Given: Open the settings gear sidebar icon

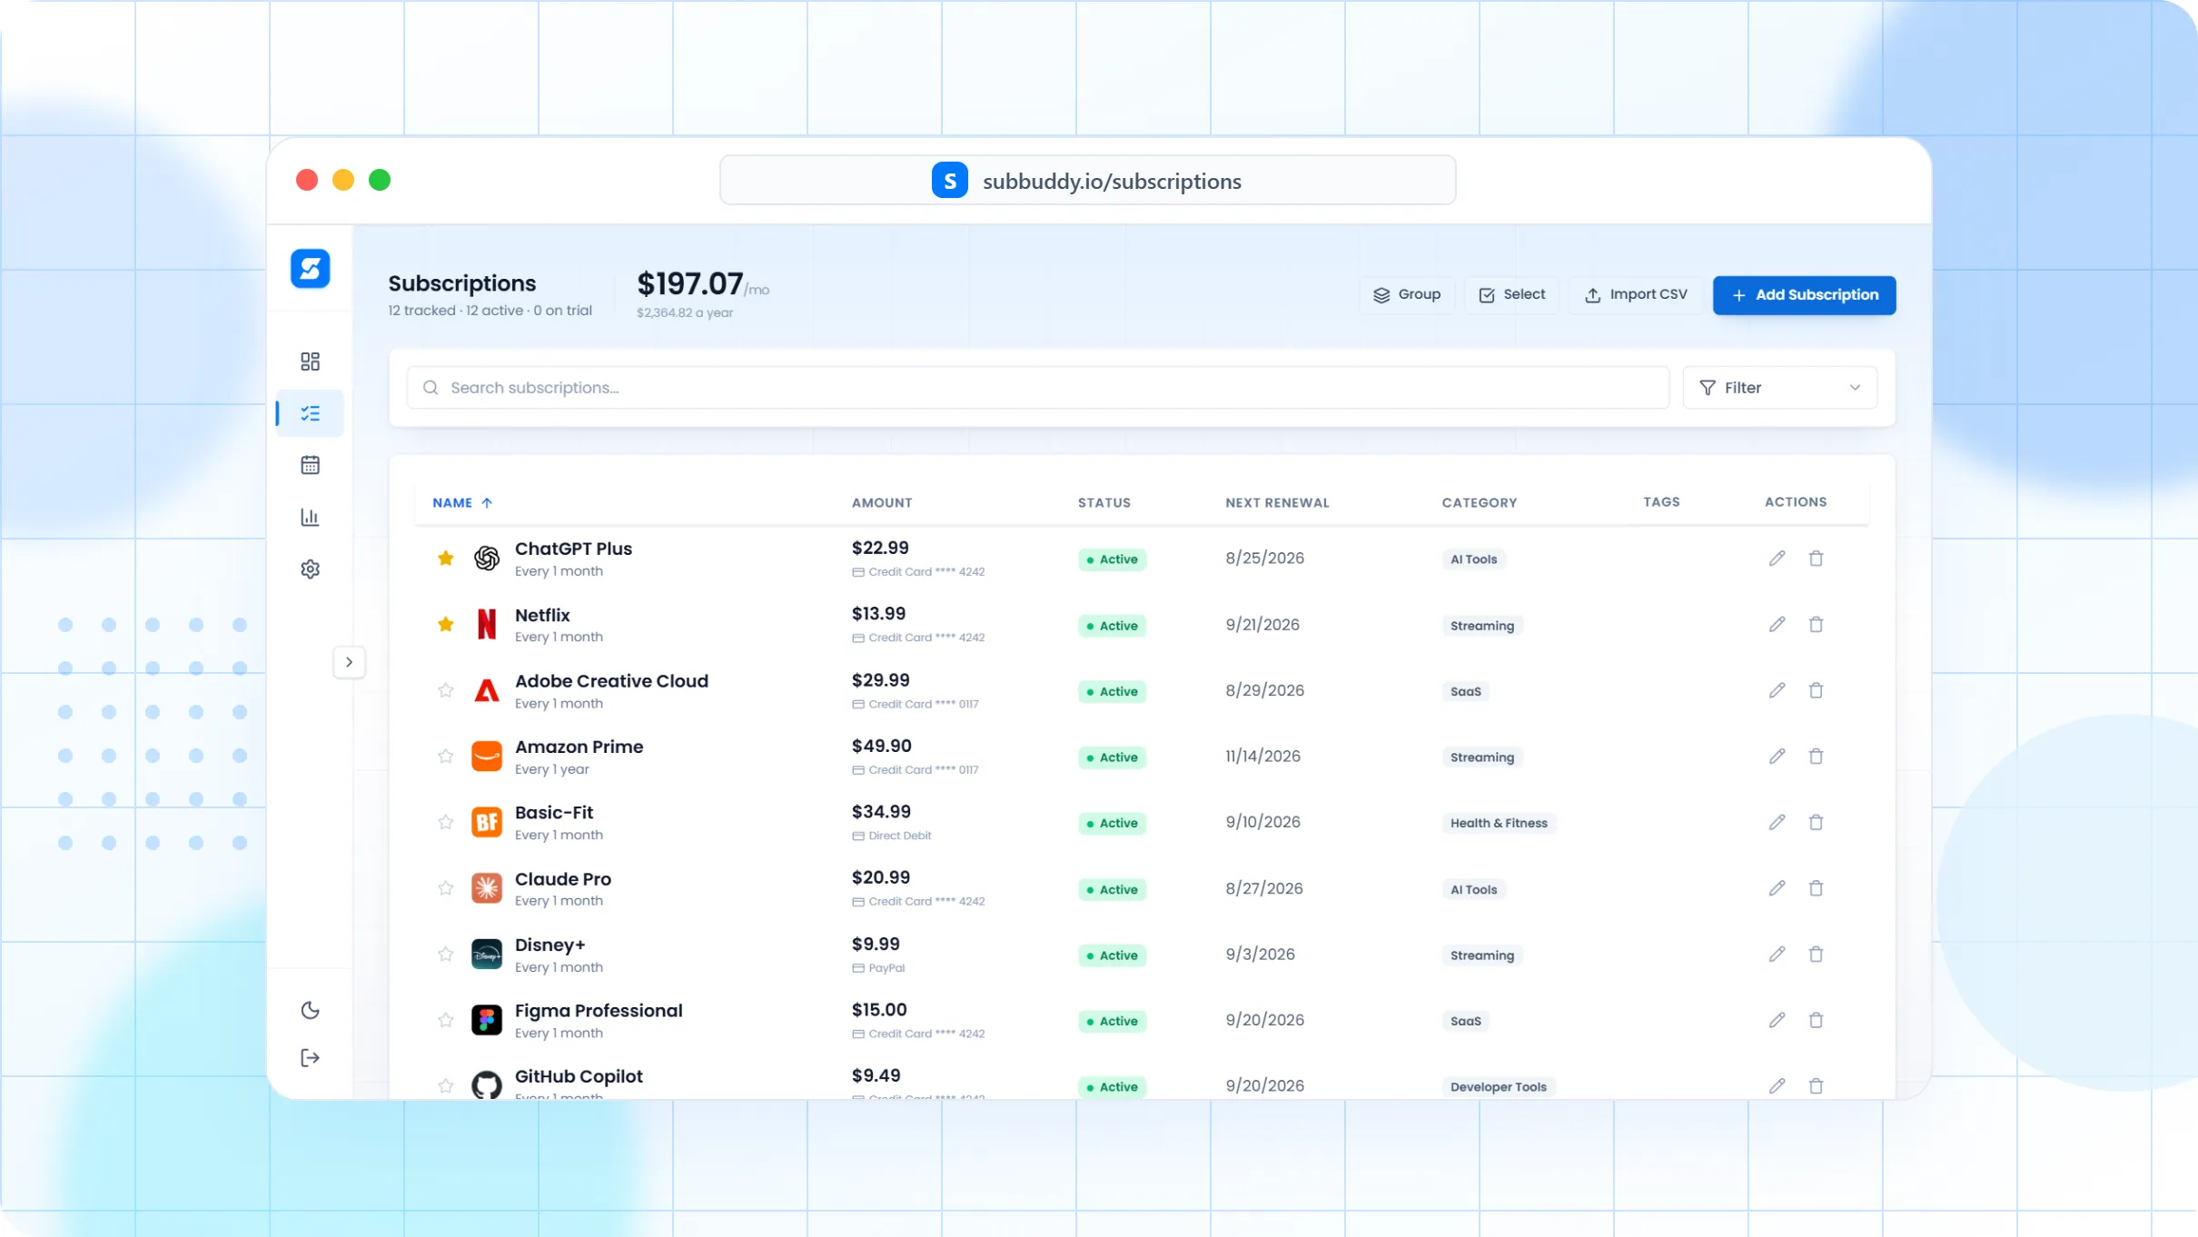Looking at the screenshot, I should [310, 569].
